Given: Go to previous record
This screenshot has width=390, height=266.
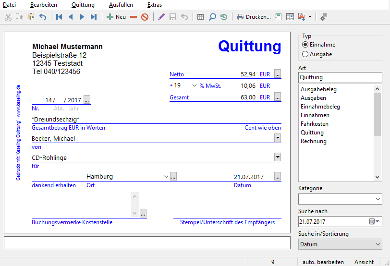Looking at the screenshot, I should point(71,17).
